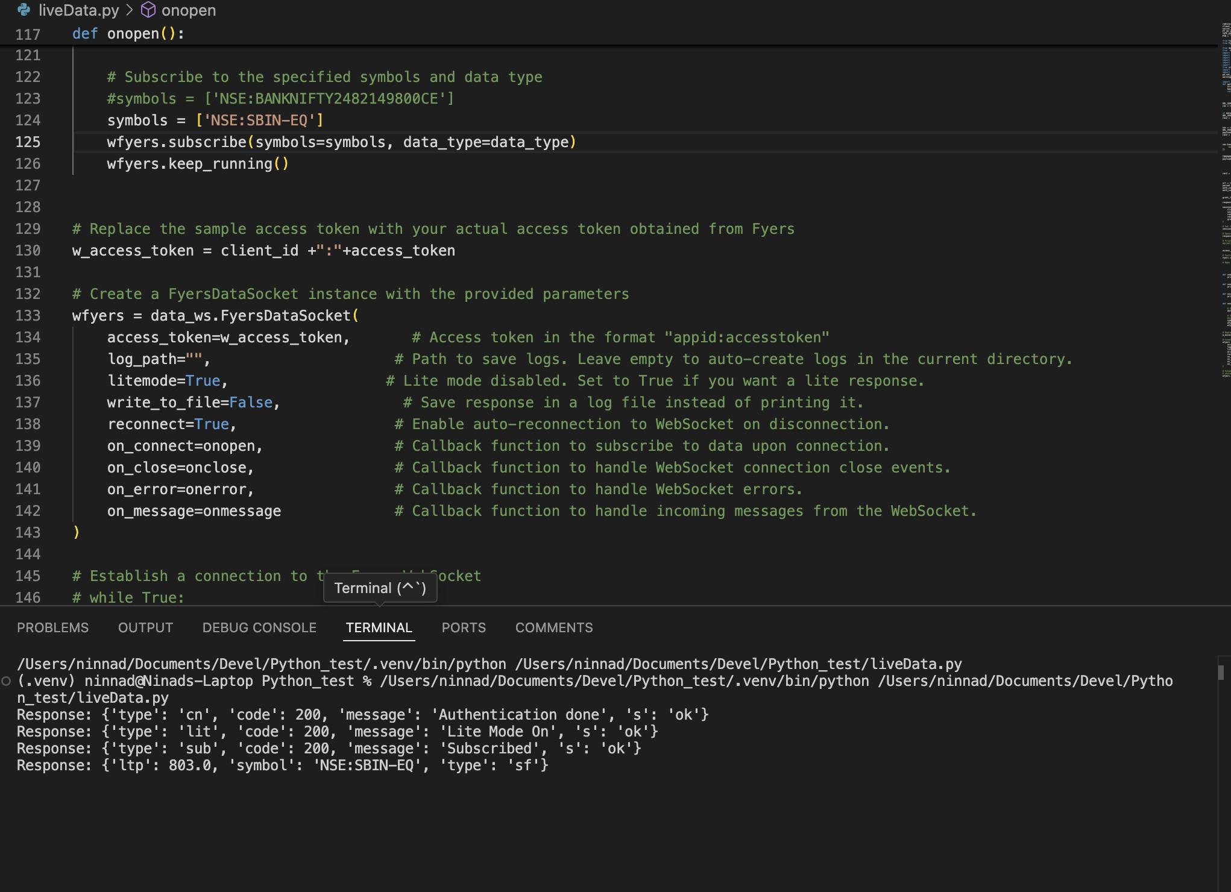
Task: Switch to the PROBLEMS panel tab
Action: click(x=52, y=627)
